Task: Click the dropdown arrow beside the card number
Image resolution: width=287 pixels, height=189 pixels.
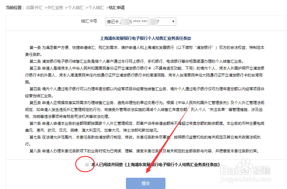Action: tap(173, 22)
